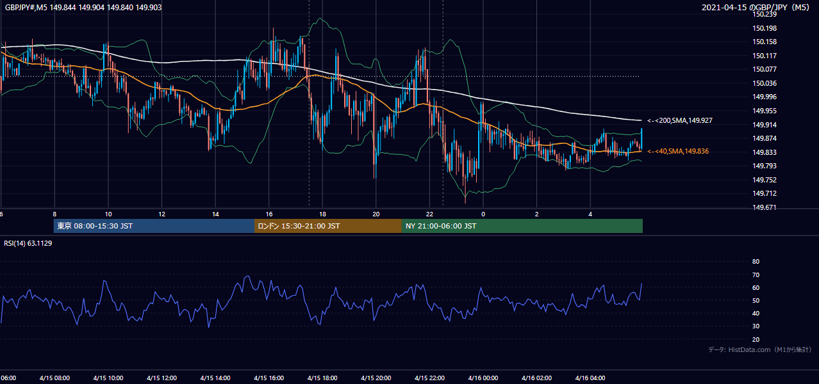Select the 2021-04-15 GBP/JPY (M5) chart title
The height and width of the screenshot is (384, 819).
point(757,7)
